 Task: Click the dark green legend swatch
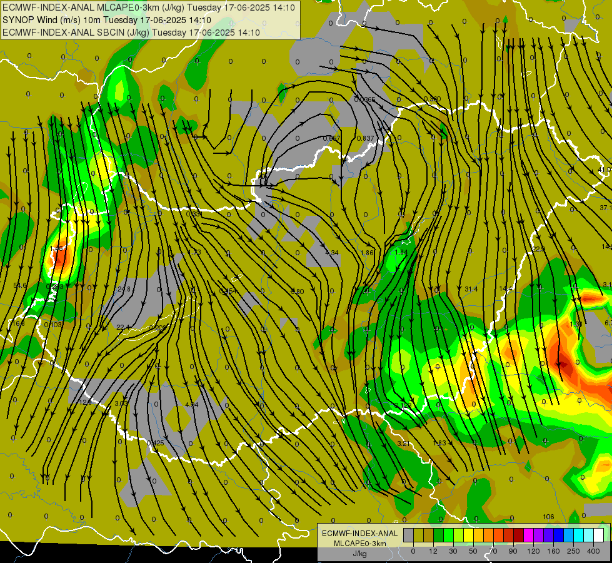click(439, 535)
